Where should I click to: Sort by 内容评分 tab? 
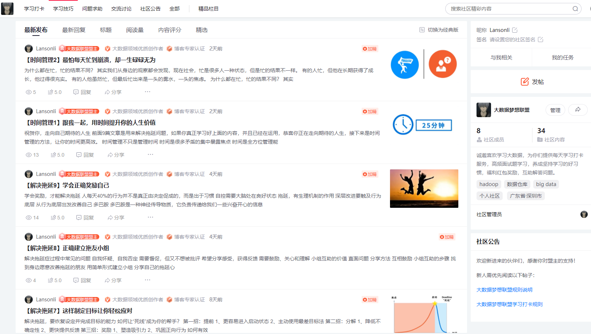click(170, 30)
